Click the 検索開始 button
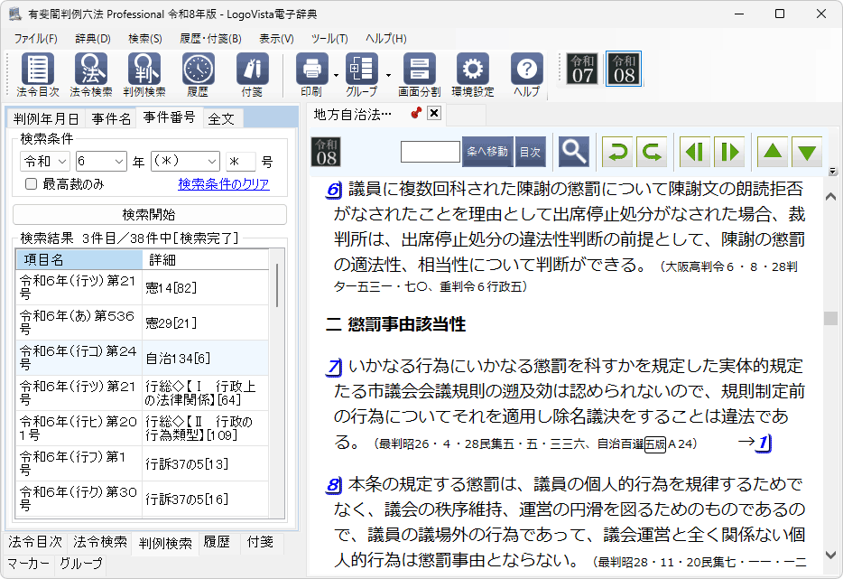This screenshot has height=579, width=843. tap(149, 215)
